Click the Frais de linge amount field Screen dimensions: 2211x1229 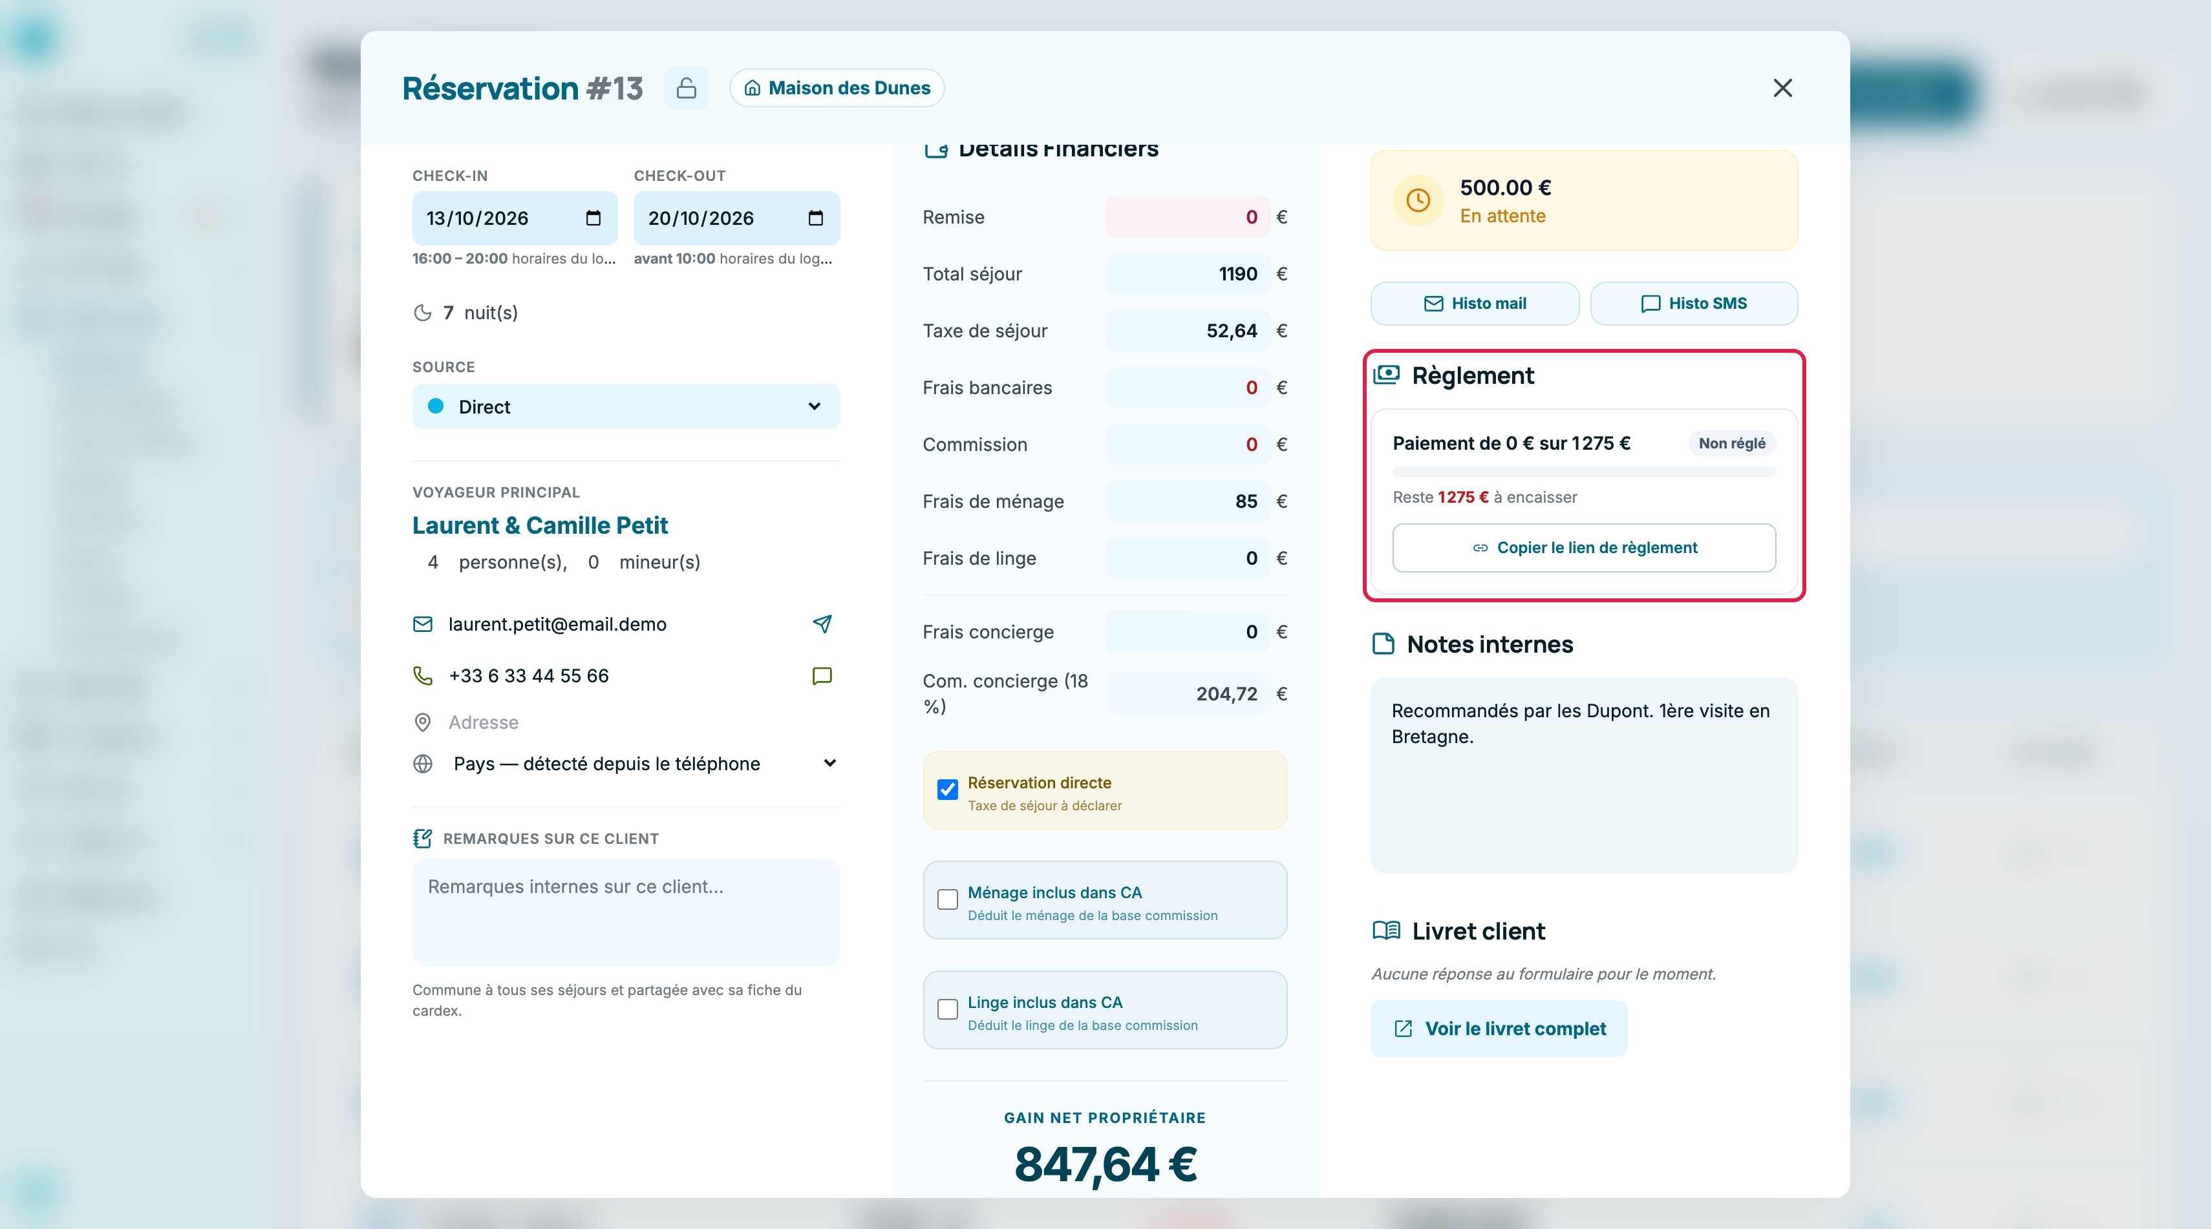point(1187,558)
